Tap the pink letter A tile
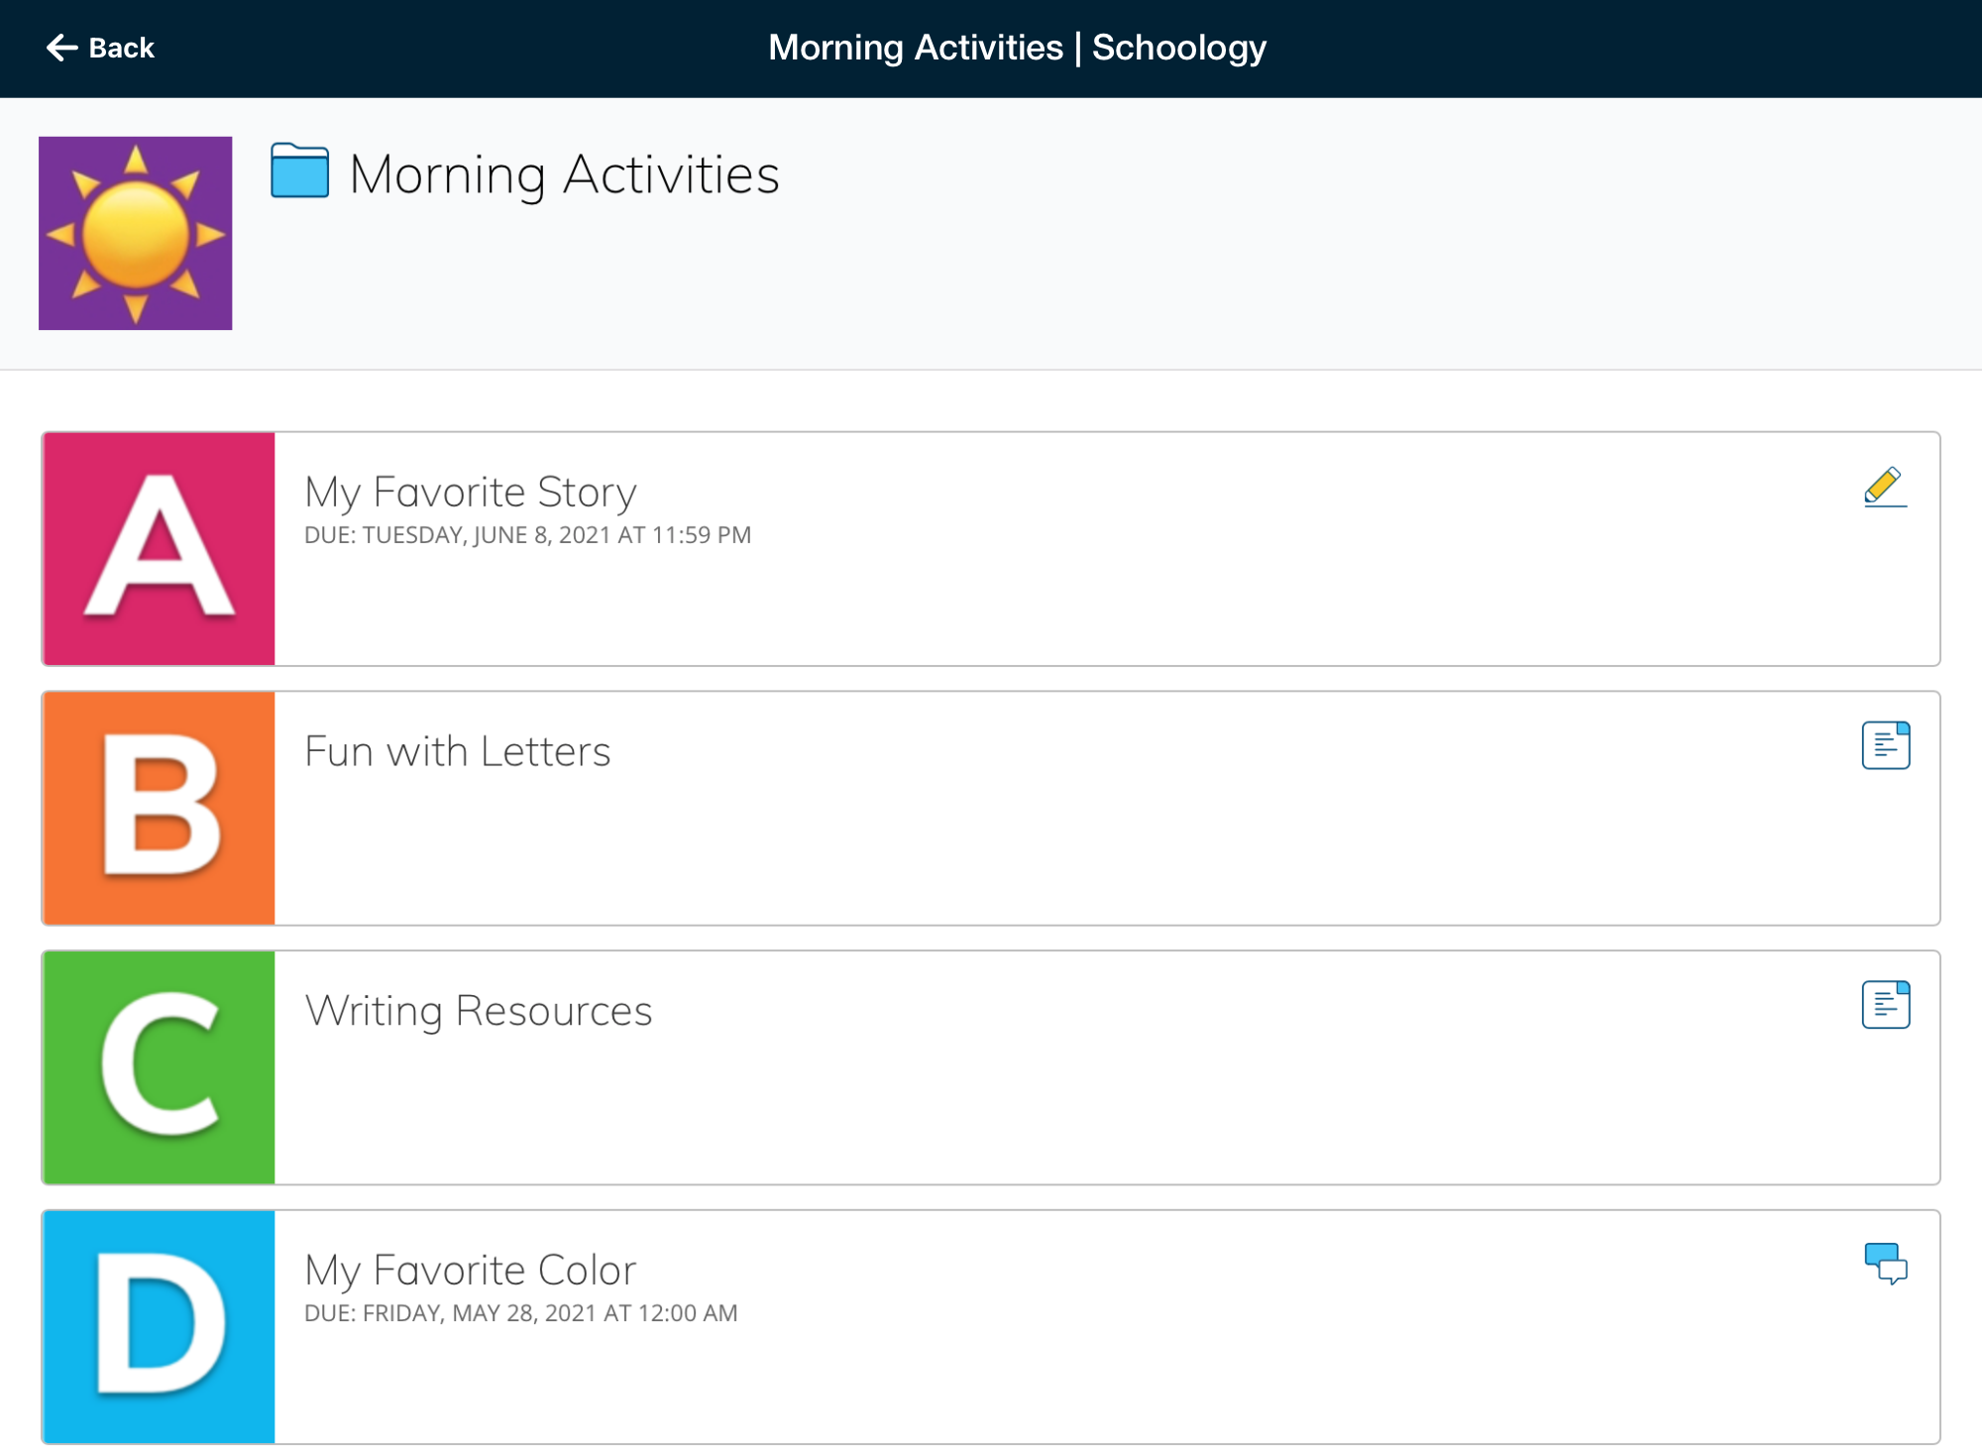The width and height of the screenshot is (1982, 1449). coord(159,548)
